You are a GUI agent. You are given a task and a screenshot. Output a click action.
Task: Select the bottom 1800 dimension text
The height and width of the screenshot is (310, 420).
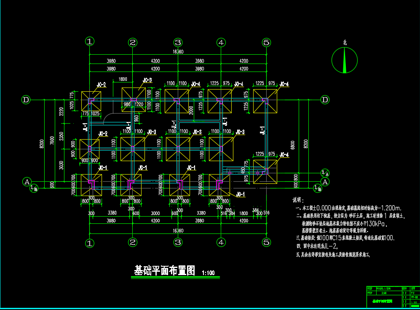243,213
